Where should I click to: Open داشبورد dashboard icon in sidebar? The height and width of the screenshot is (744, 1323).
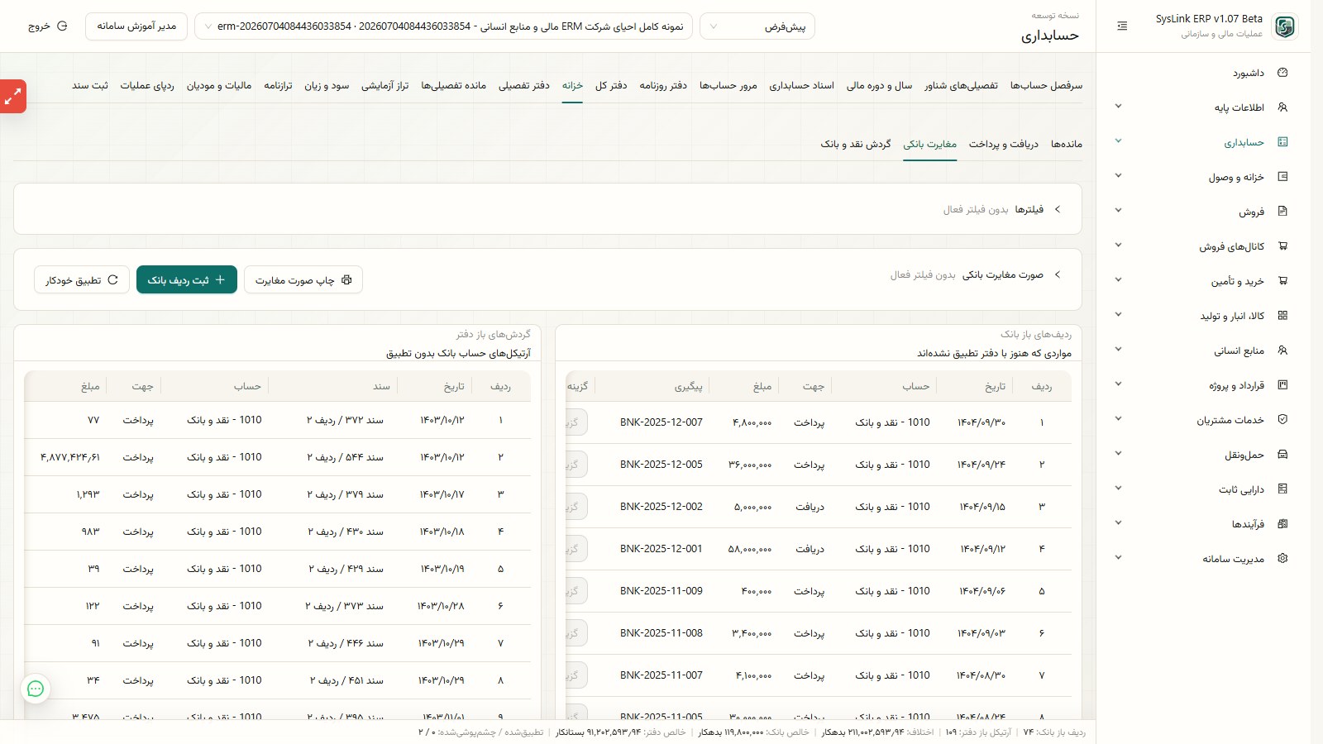1282,73
